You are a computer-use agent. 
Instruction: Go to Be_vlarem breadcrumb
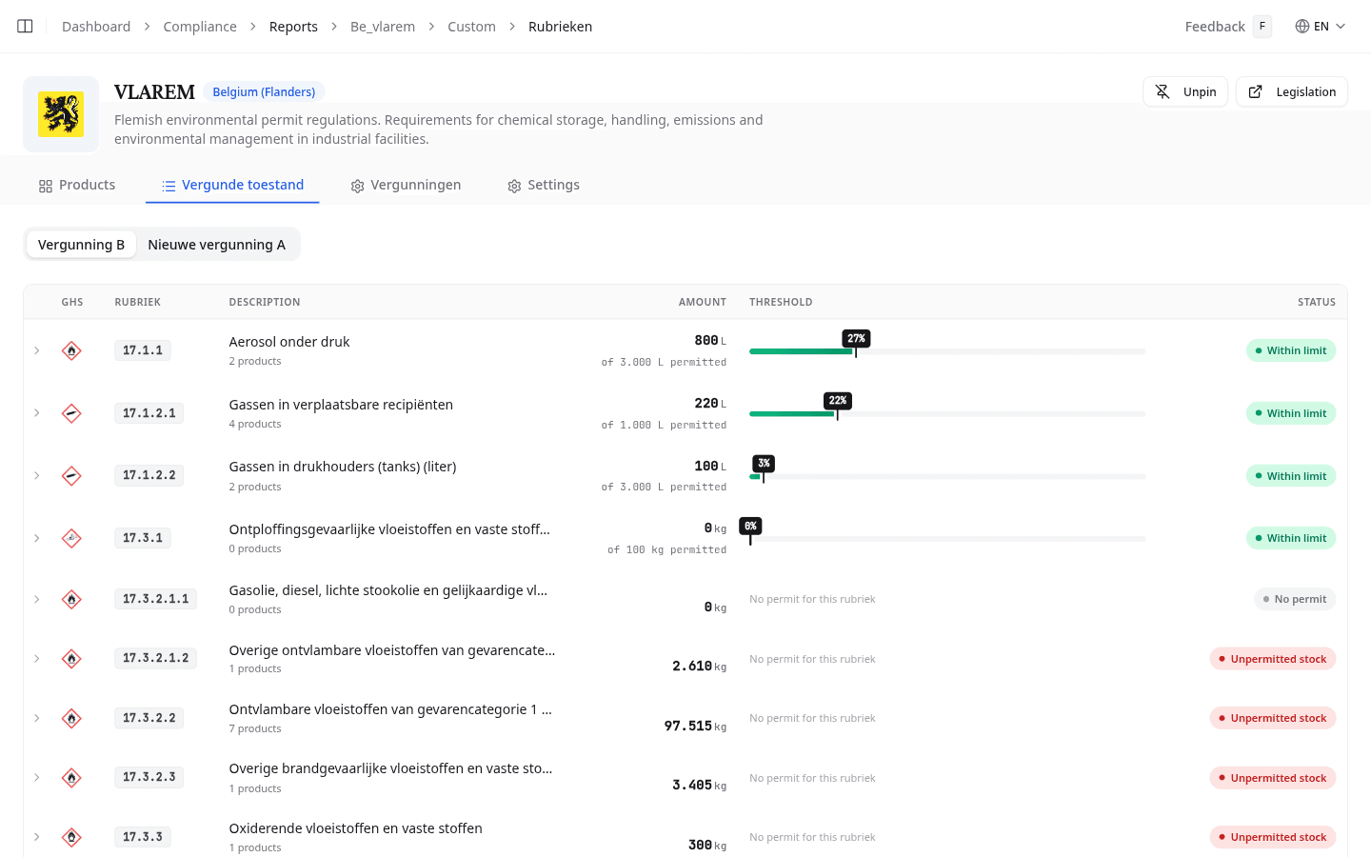pyautogui.click(x=383, y=27)
